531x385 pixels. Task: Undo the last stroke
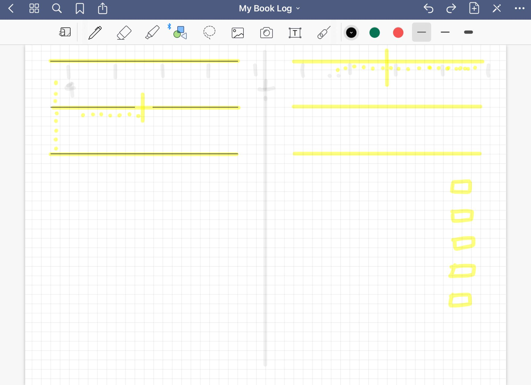click(x=428, y=9)
